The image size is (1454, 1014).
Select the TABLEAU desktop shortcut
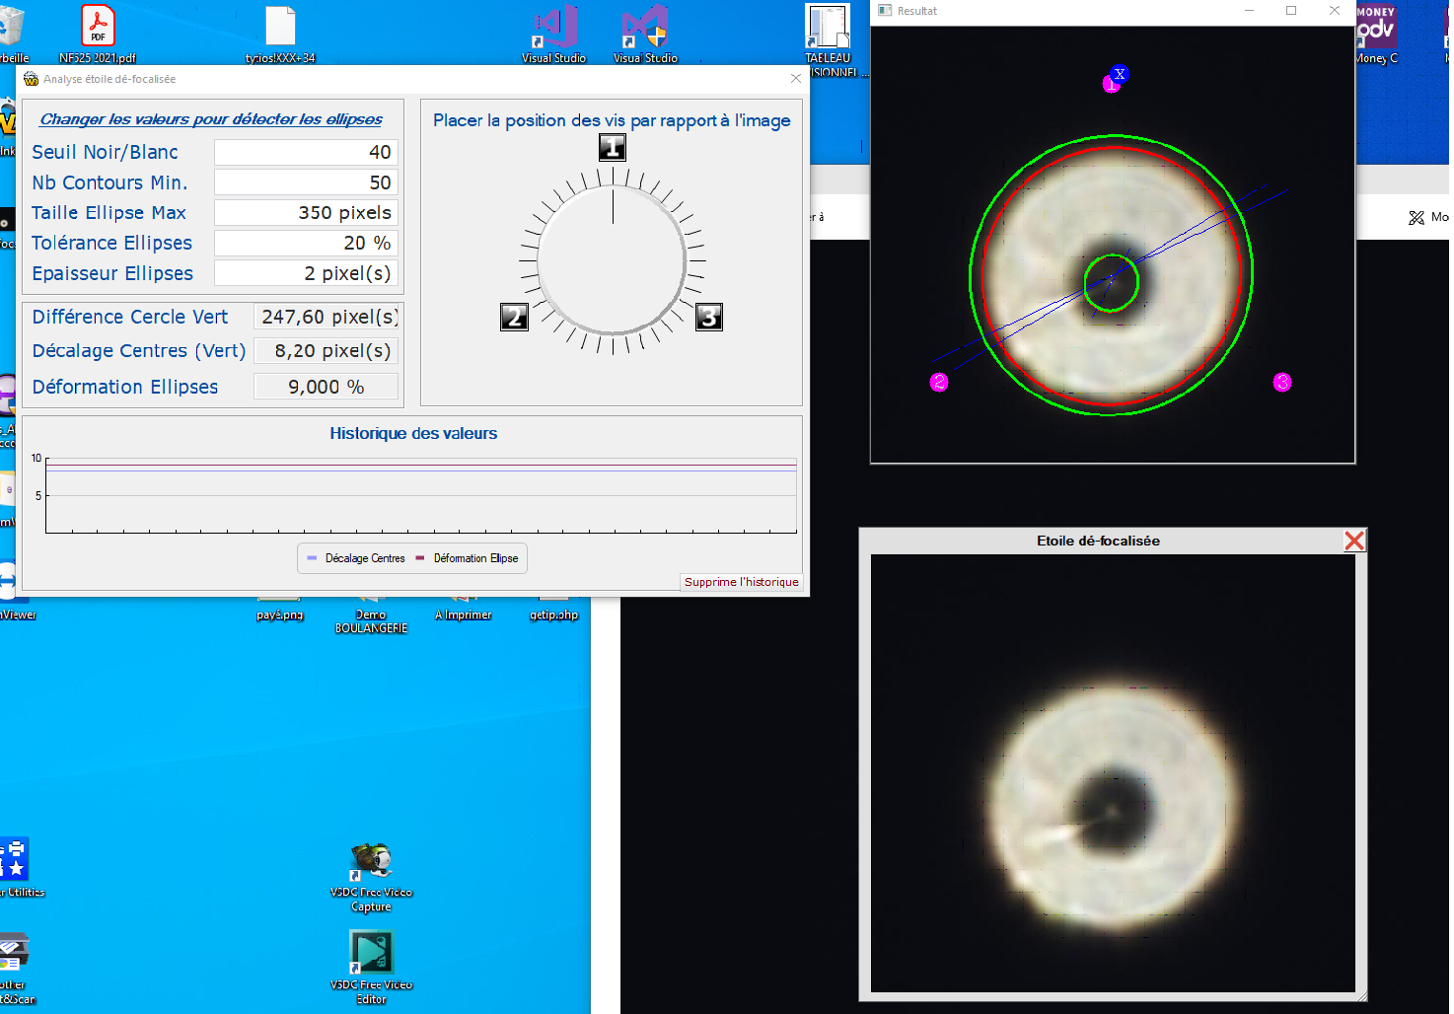[829, 39]
